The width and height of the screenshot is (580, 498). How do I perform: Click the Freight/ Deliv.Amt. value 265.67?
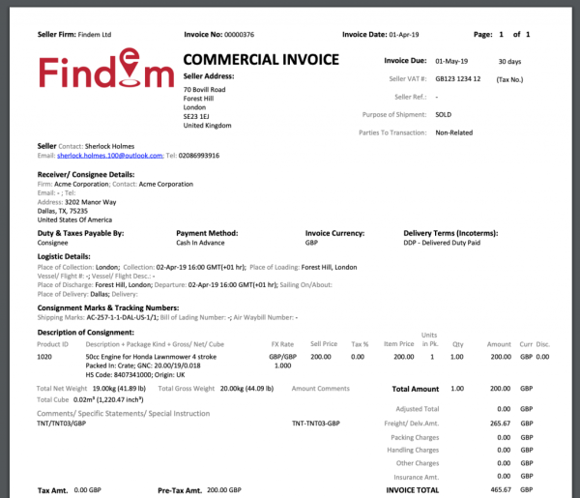(500, 423)
